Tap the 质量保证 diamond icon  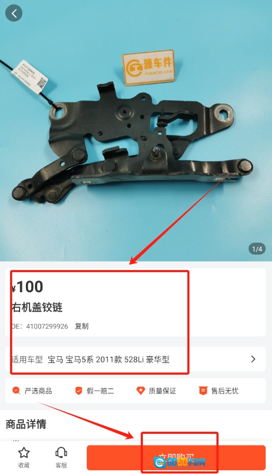141,391
